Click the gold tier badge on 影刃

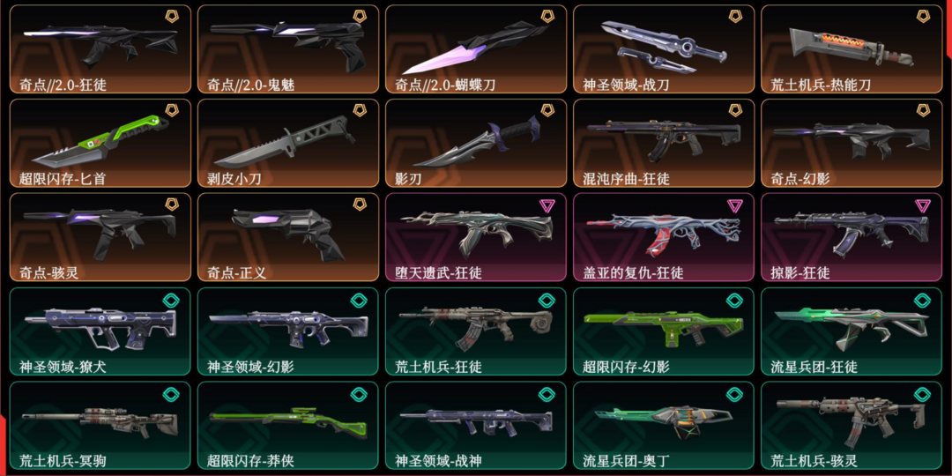pyautogui.click(x=548, y=110)
